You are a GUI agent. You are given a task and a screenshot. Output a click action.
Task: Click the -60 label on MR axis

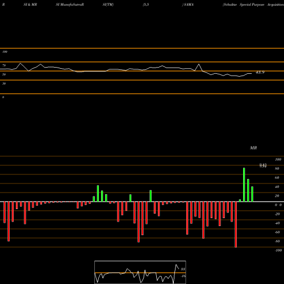(x=277, y=232)
